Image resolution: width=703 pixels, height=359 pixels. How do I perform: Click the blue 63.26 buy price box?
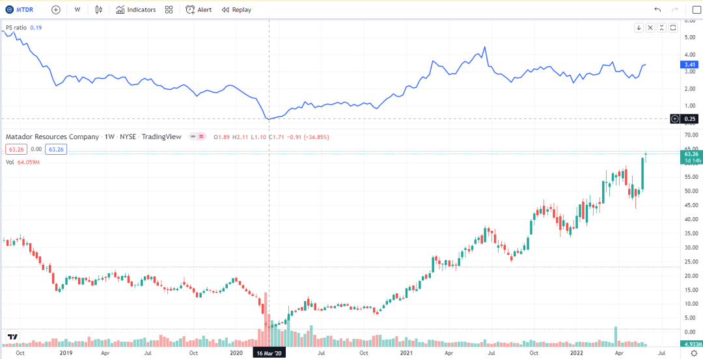[56, 149]
